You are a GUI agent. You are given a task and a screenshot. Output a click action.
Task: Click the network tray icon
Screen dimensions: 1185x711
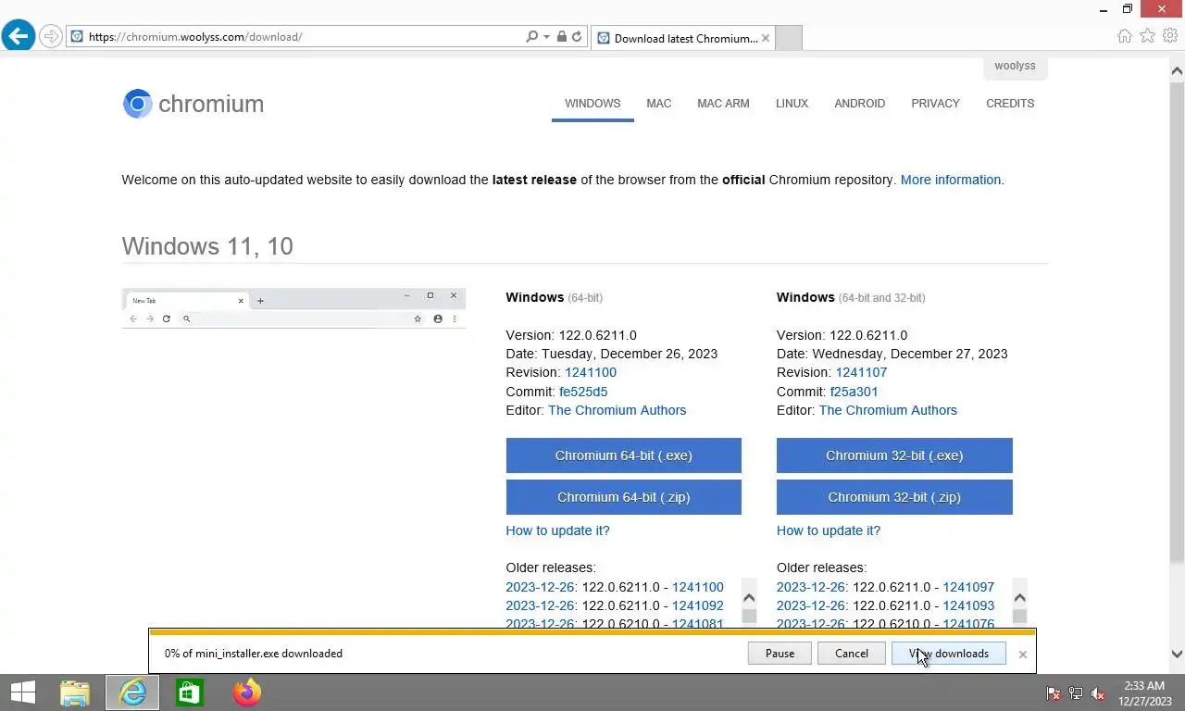(x=1076, y=693)
